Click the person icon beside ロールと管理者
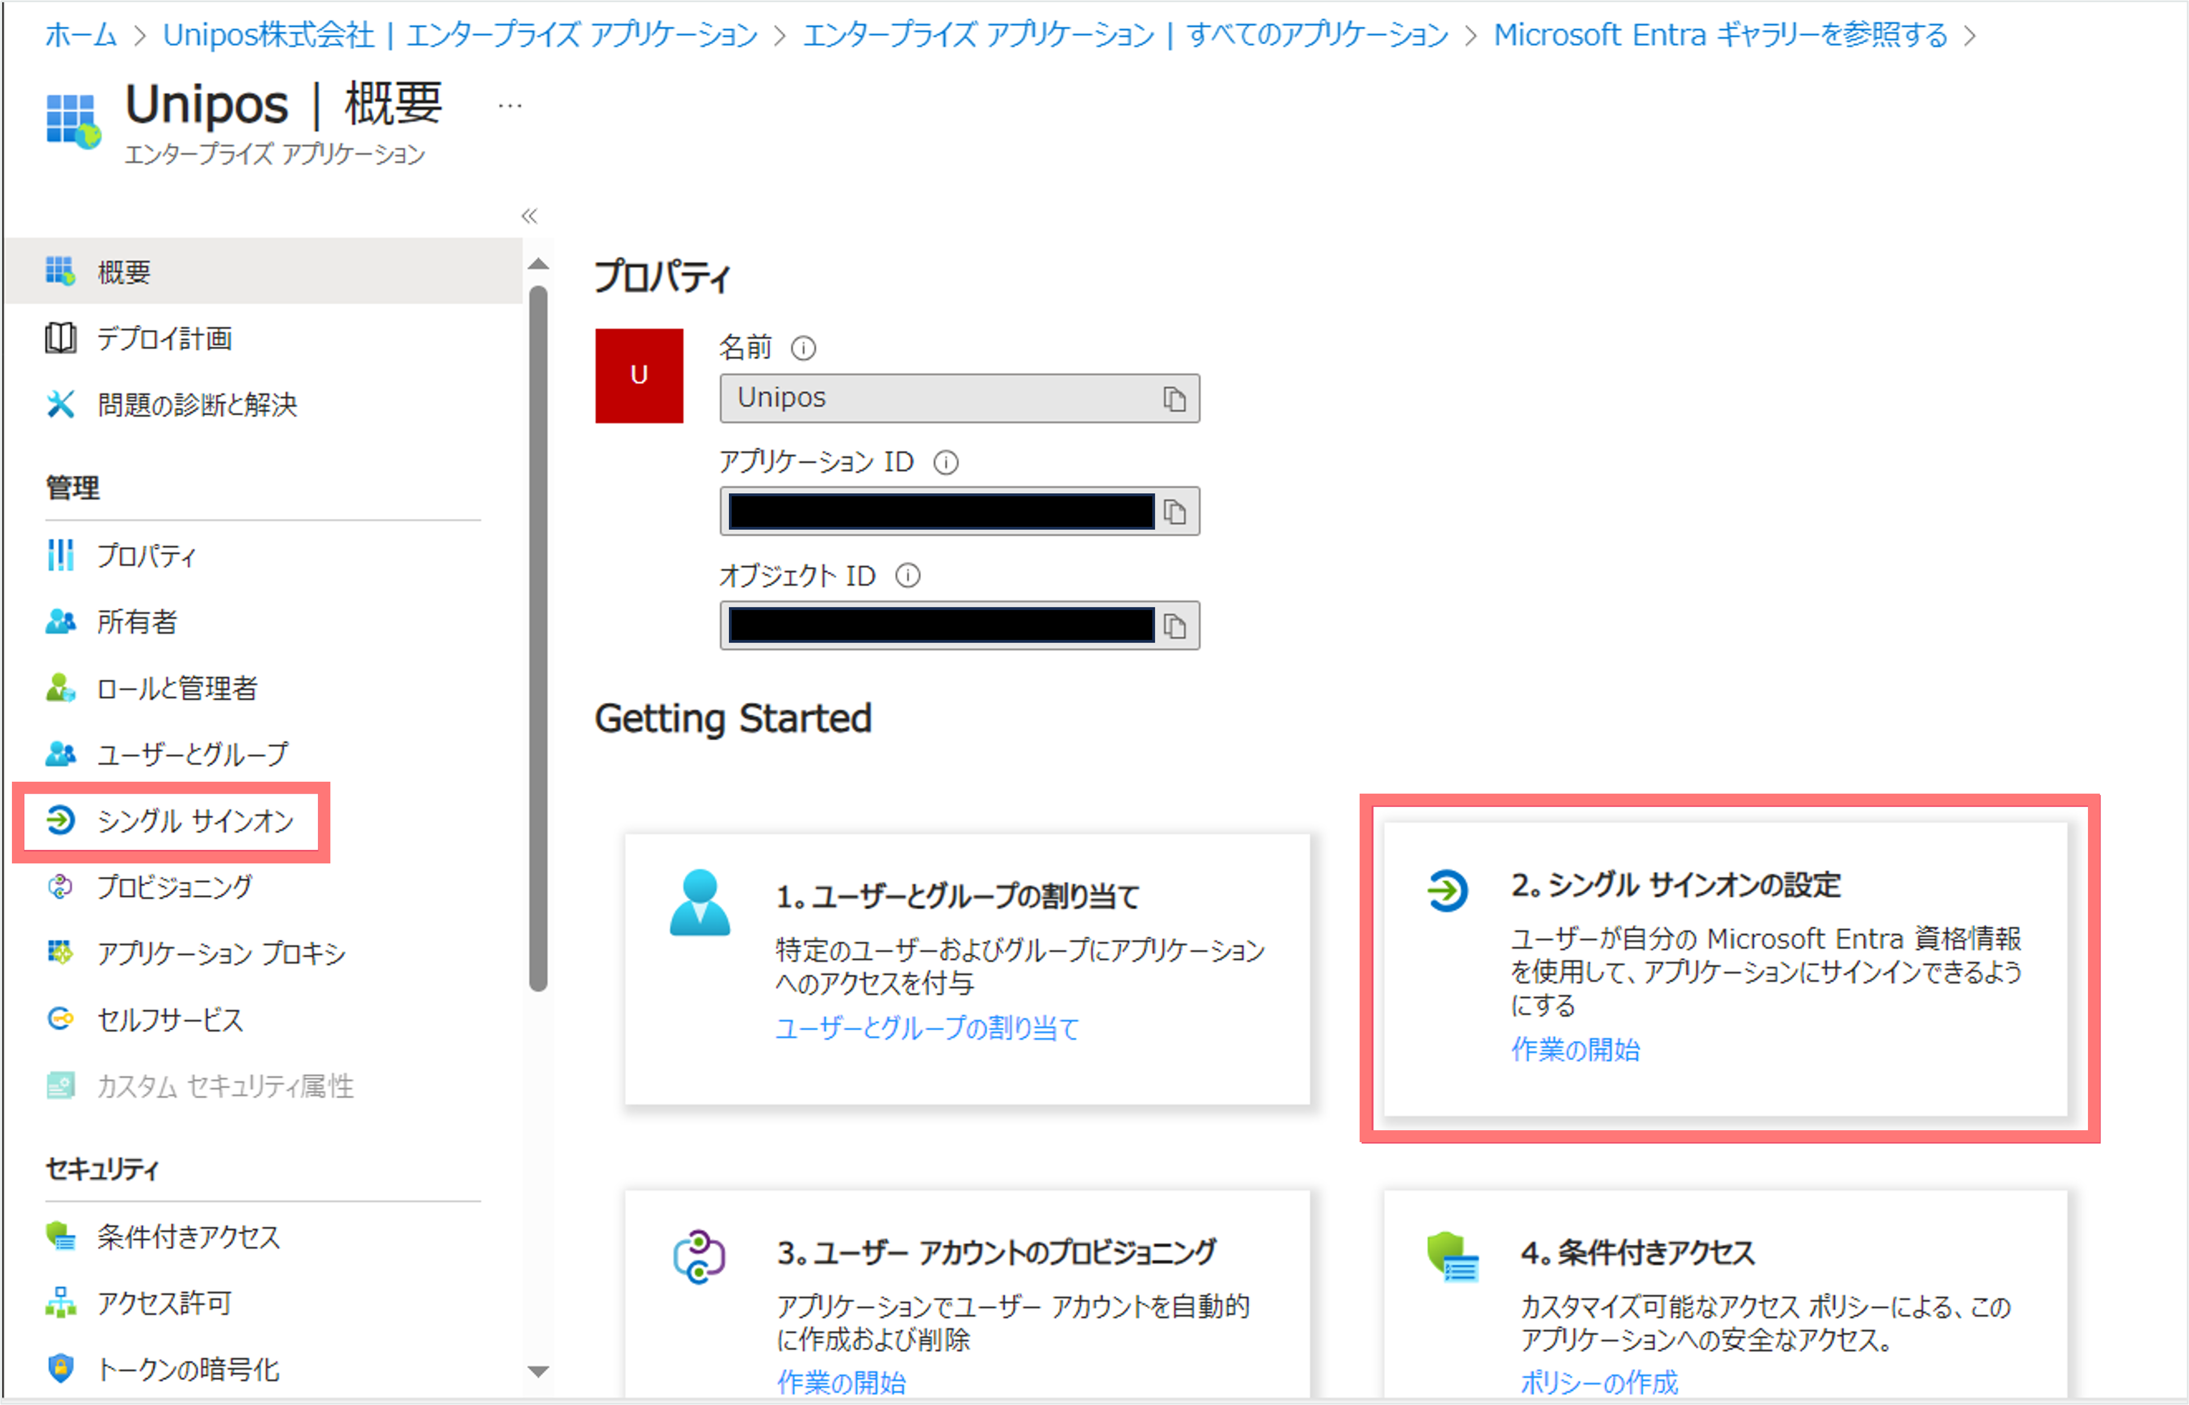Viewport: 2189px width, 1405px height. pyautogui.click(x=60, y=688)
